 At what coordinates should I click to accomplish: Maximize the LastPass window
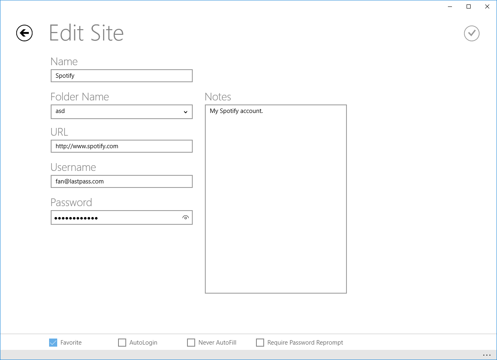(x=468, y=6)
